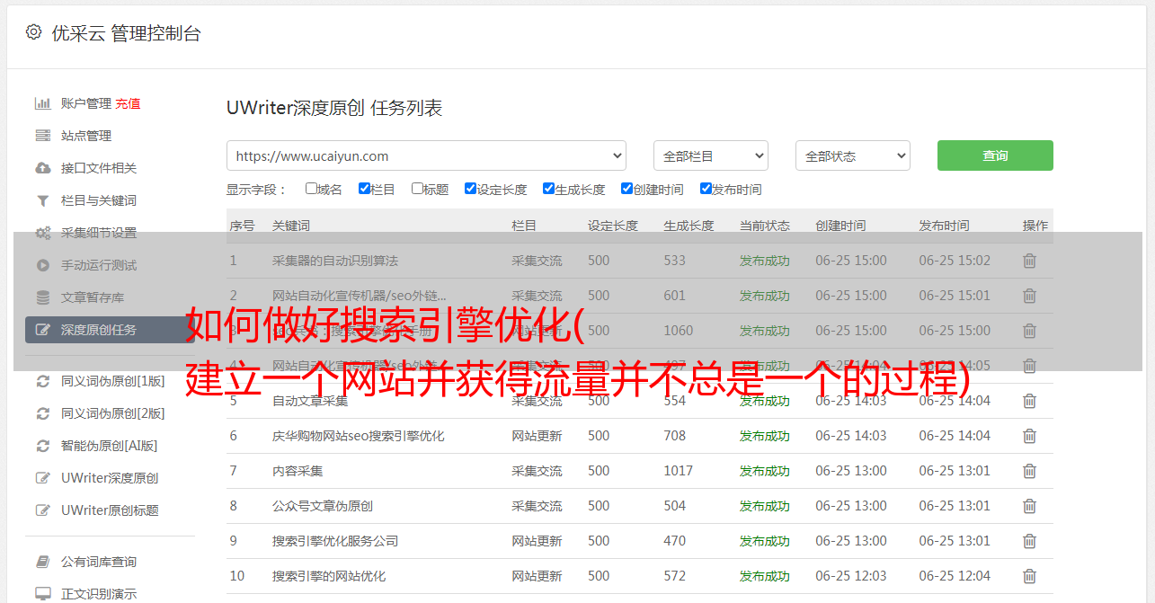Click the 06-25 12:04 publish time
This screenshot has height=603, width=1155.
(x=955, y=576)
